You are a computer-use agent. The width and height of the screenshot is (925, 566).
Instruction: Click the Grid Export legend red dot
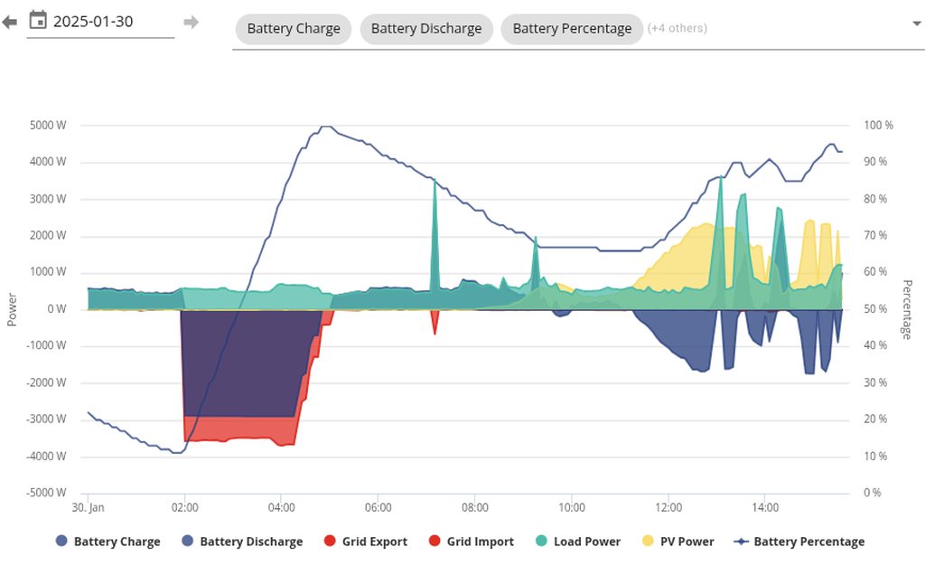pos(329,542)
